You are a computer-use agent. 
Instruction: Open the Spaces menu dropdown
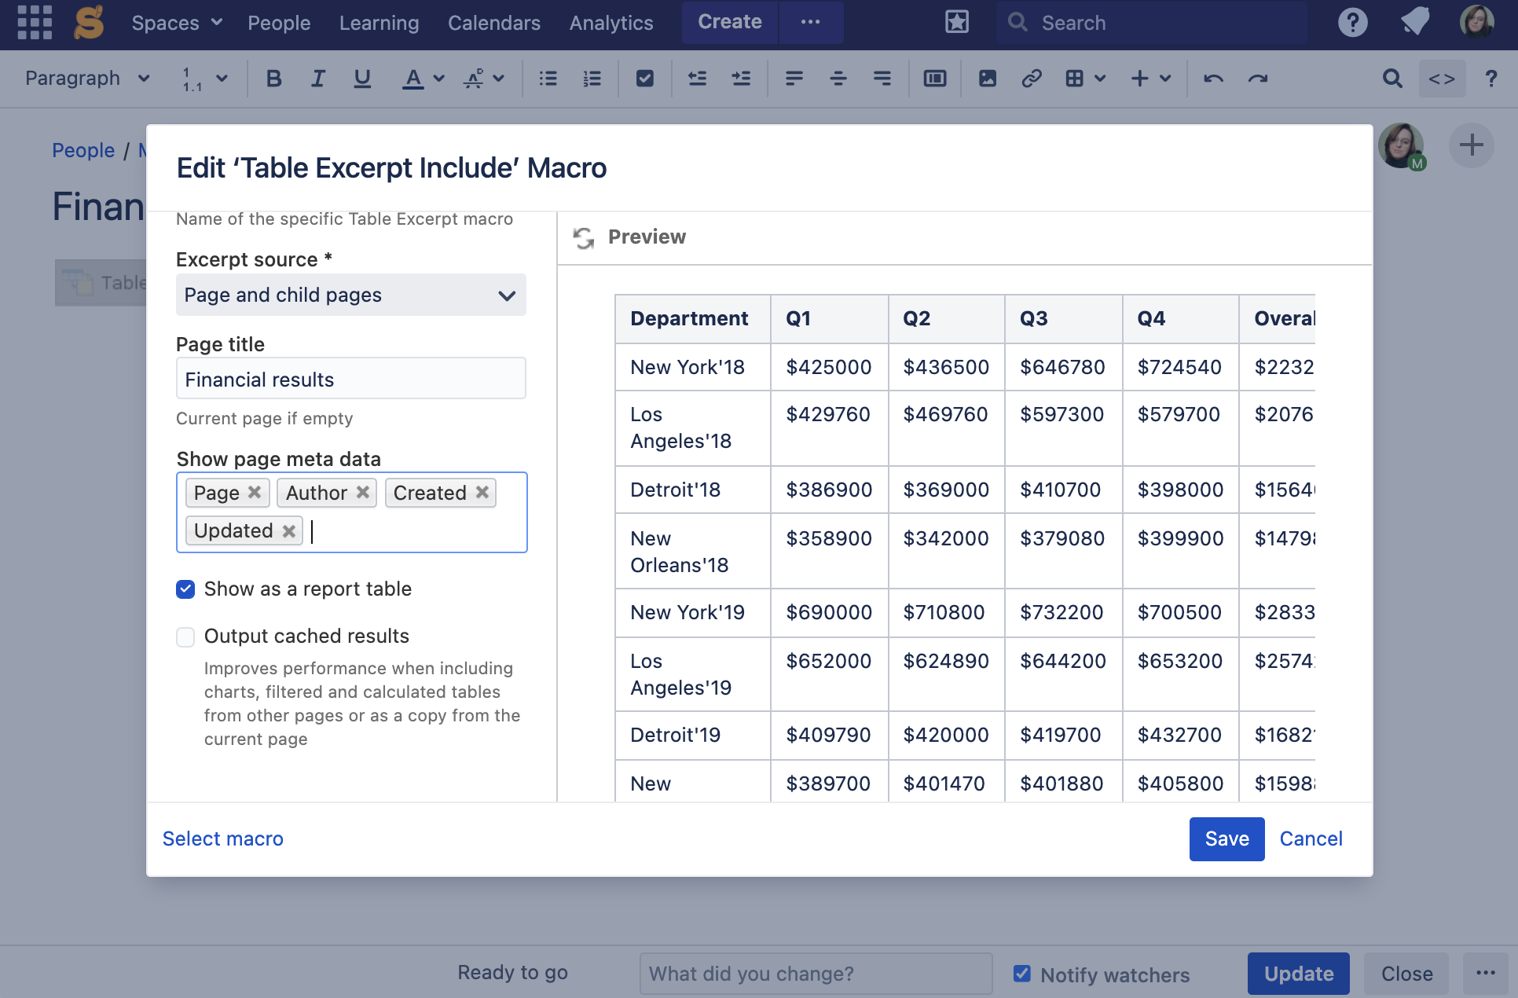click(x=176, y=23)
